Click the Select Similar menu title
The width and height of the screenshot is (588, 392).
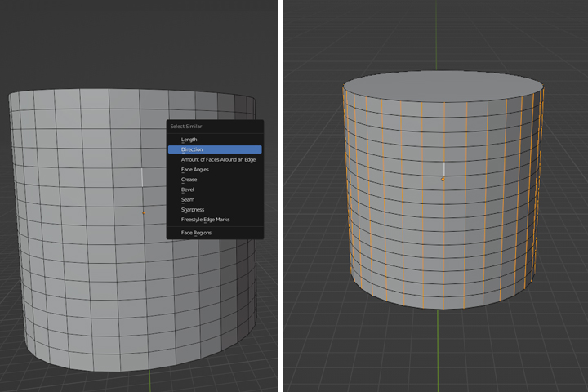186,127
